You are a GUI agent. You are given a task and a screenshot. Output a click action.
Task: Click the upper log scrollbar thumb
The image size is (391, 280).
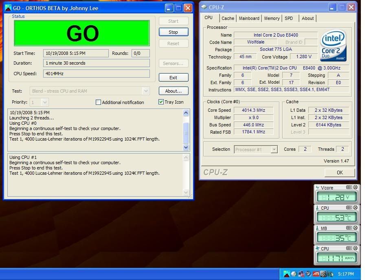[186, 133]
